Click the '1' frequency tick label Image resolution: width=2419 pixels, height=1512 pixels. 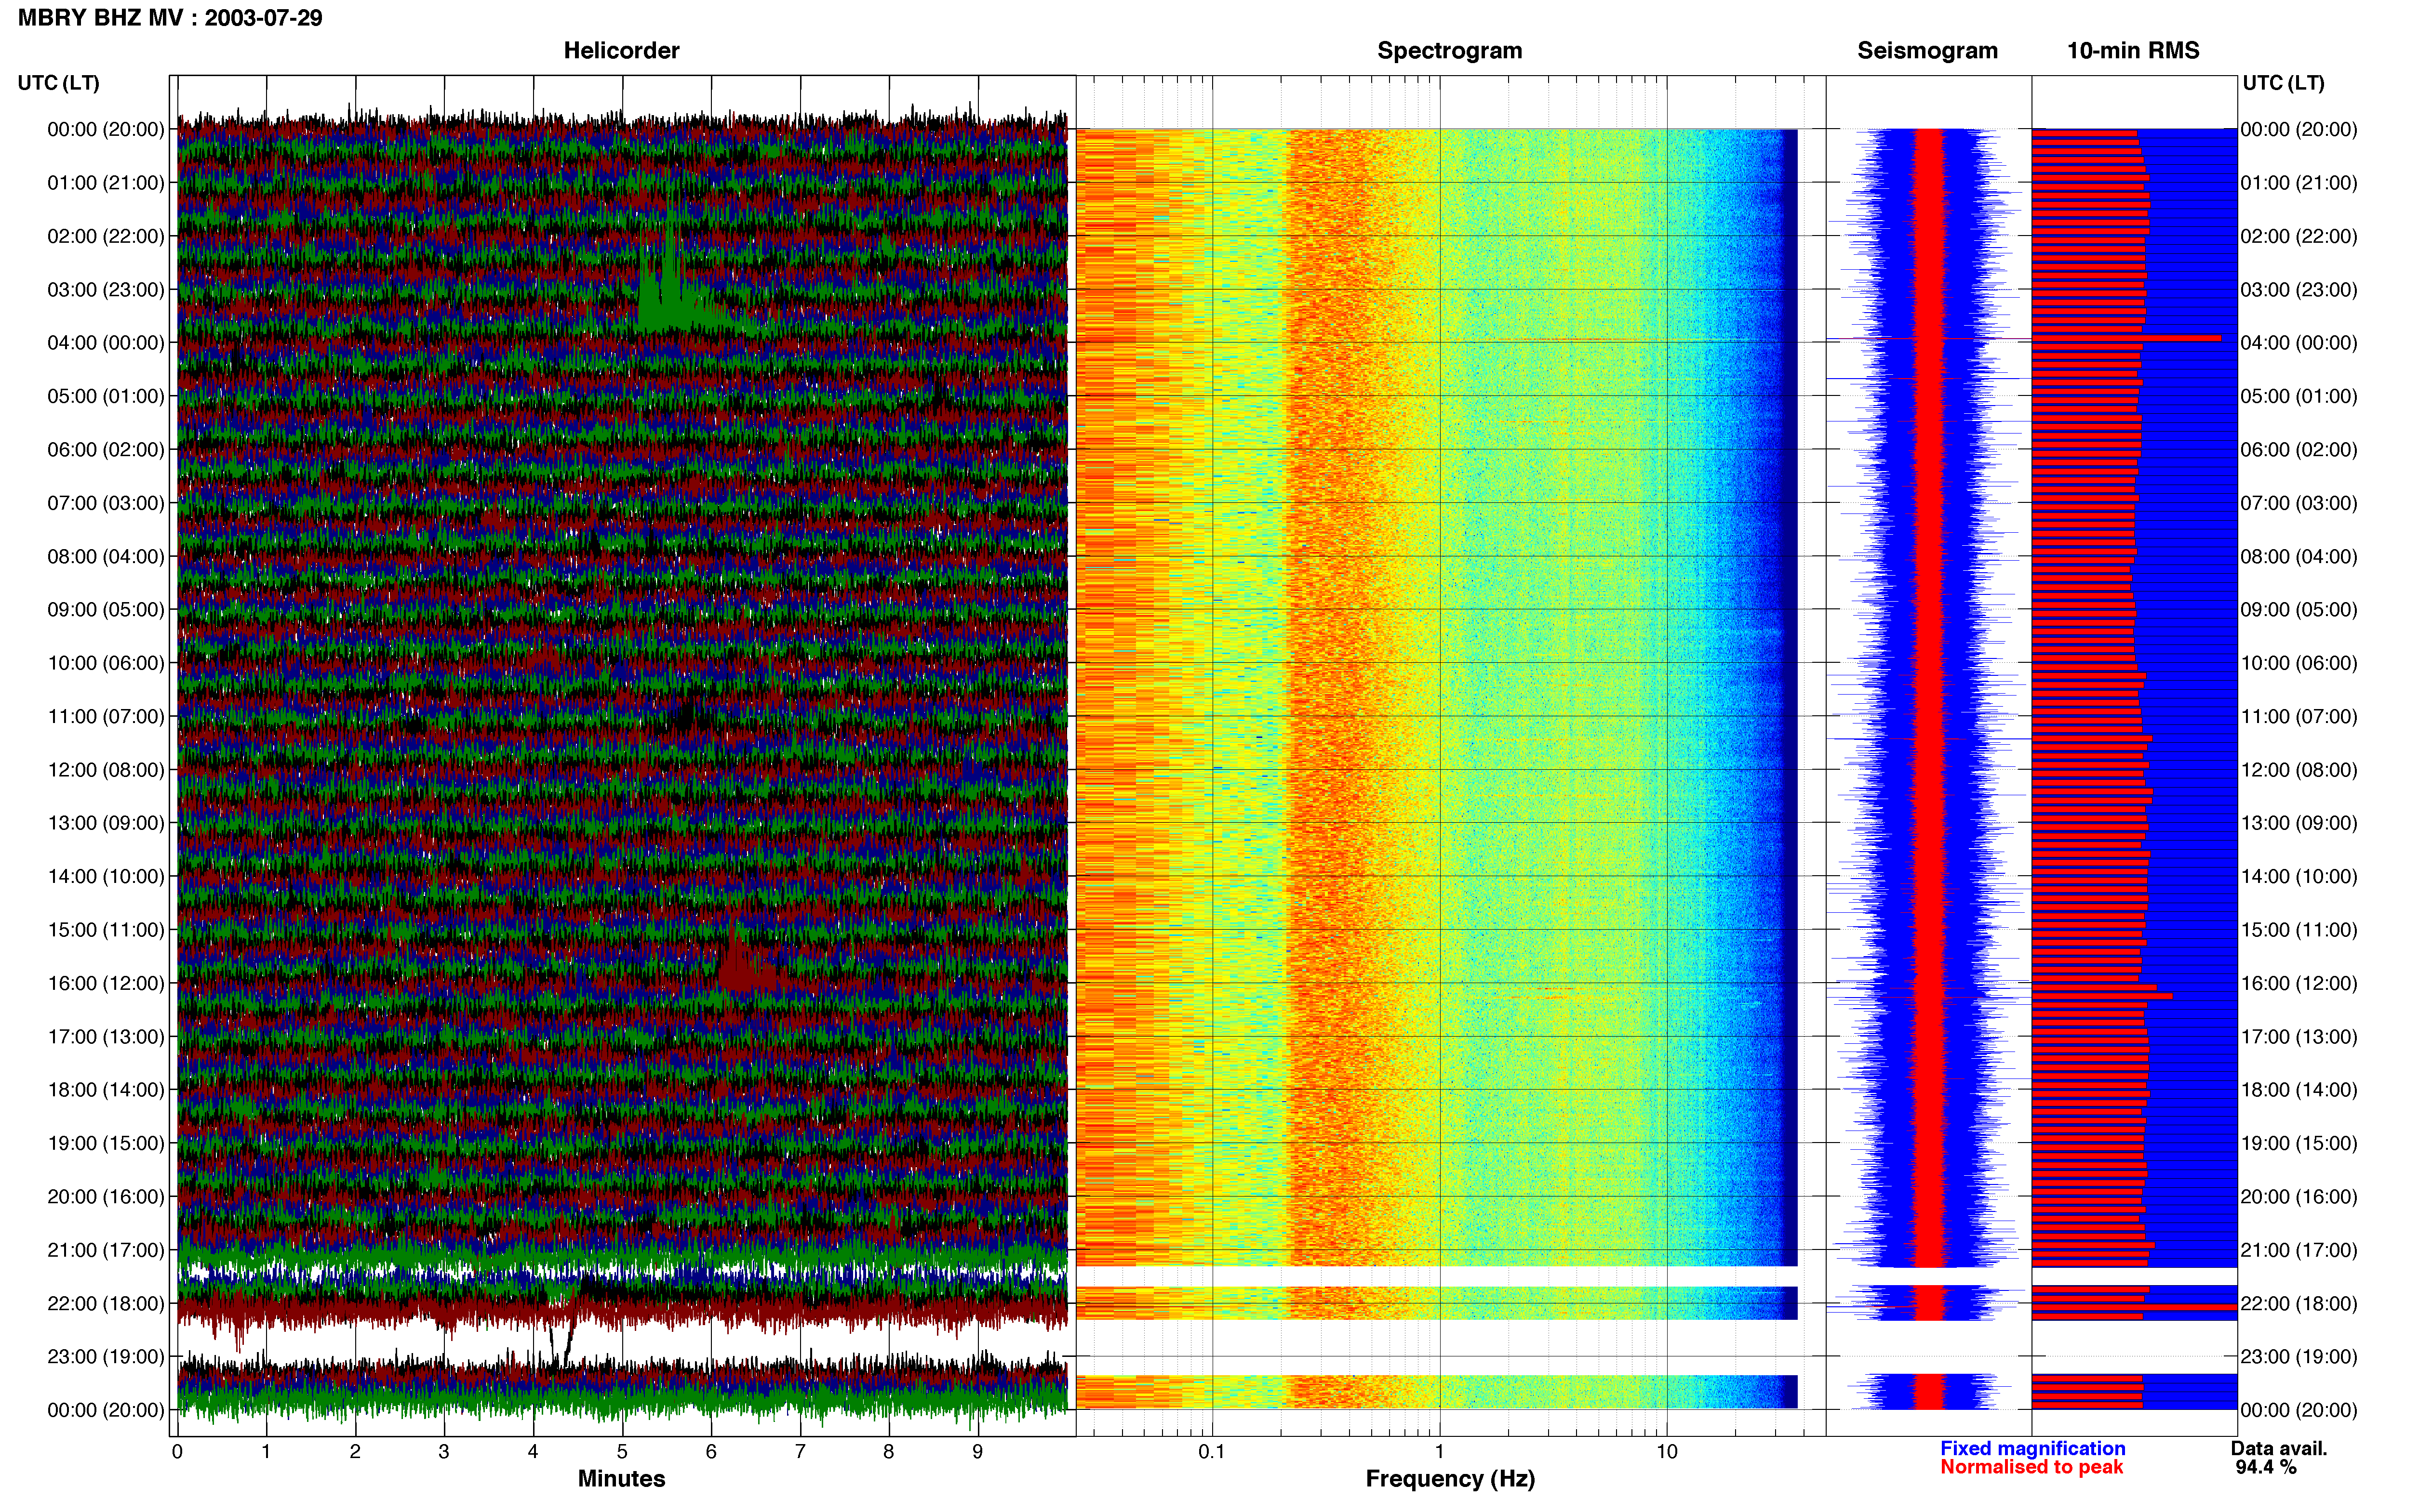(x=1440, y=1452)
